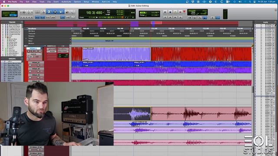Click the Play transport button
This screenshot has height=156, width=278.
click(175, 12)
